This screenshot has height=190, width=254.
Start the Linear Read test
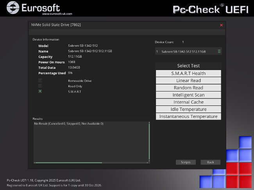coord(188,81)
